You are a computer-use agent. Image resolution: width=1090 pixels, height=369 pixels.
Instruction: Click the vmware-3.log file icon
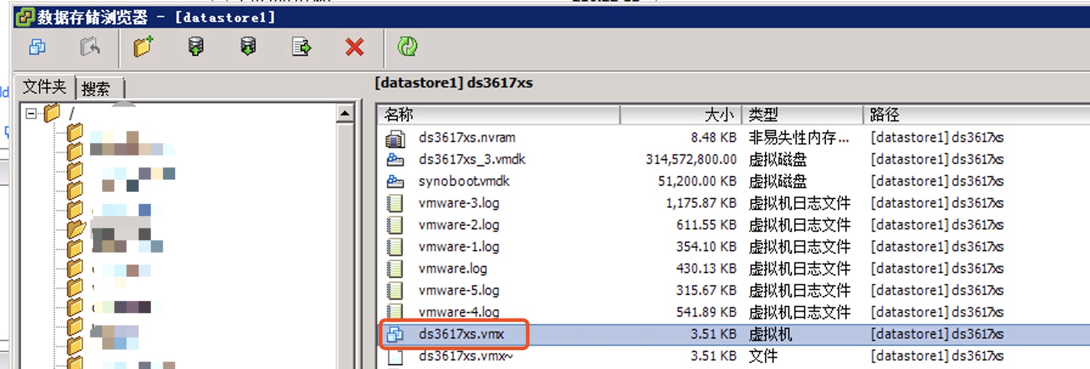[395, 203]
